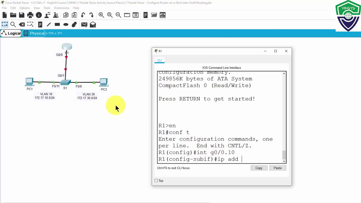This screenshot has width=361, height=203.
Task: Activate the Select tool
Action: [5, 25]
